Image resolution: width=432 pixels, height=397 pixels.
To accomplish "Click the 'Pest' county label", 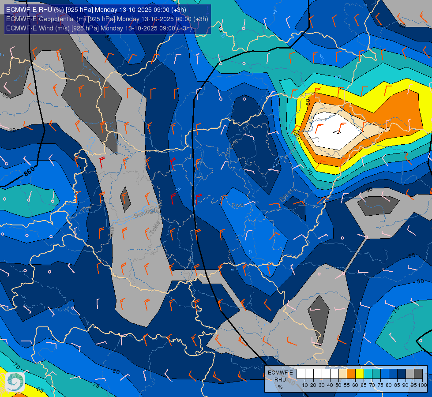I will [x=237, y=206].
